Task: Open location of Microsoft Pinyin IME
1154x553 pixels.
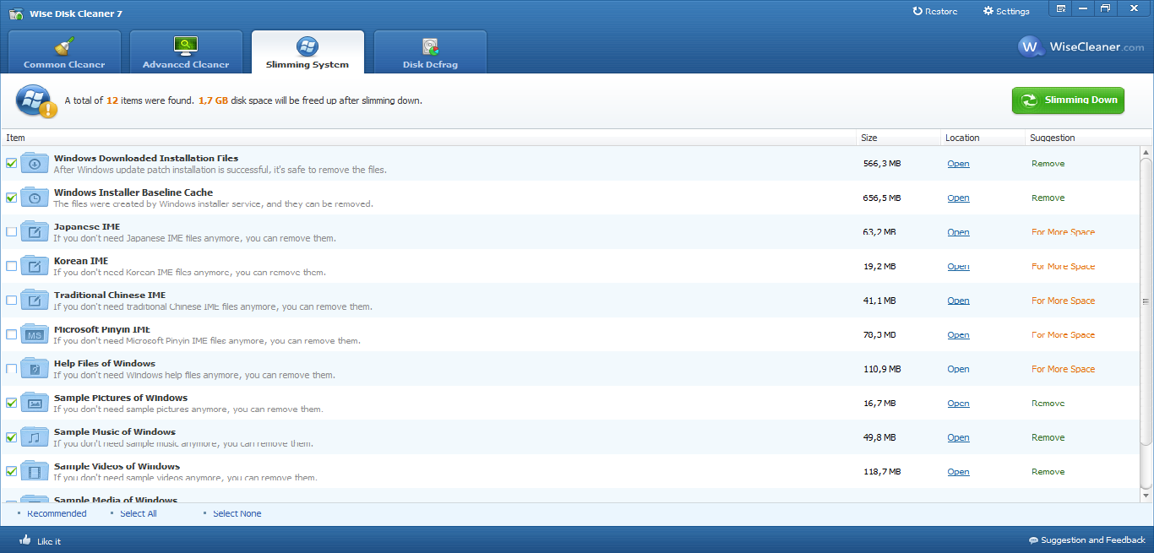Action: point(958,335)
